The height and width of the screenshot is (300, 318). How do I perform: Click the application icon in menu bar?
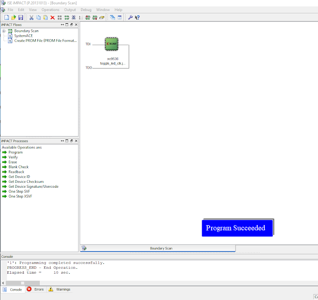point(3,9)
